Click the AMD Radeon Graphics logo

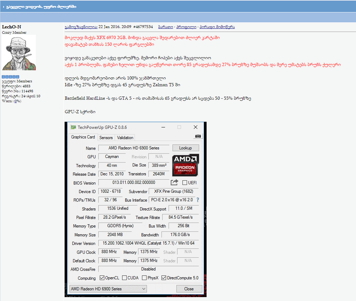[x=186, y=165]
